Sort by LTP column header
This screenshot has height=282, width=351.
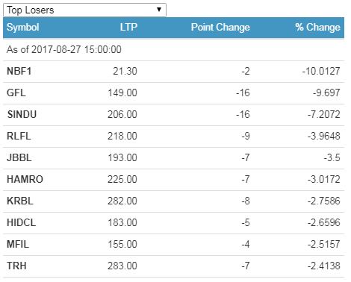[128, 27]
